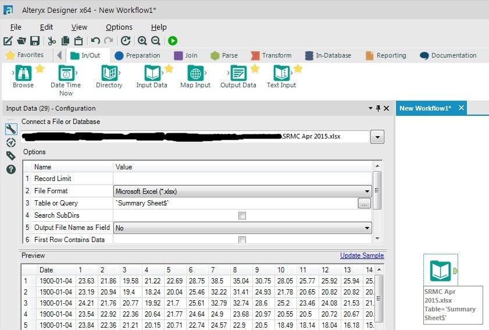The image size is (489, 330).
Task: Run the workflow with the green play button
Action: pyautogui.click(x=173, y=41)
